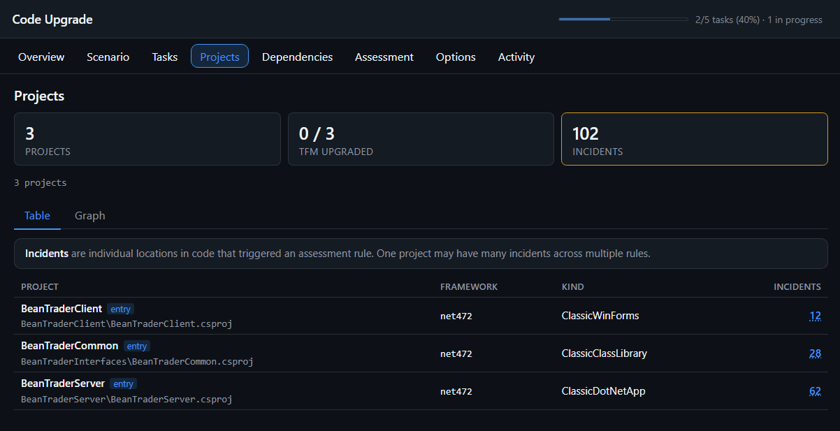The height and width of the screenshot is (431, 840).
Task: Click the Projects page heading
Action: click(39, 96)
